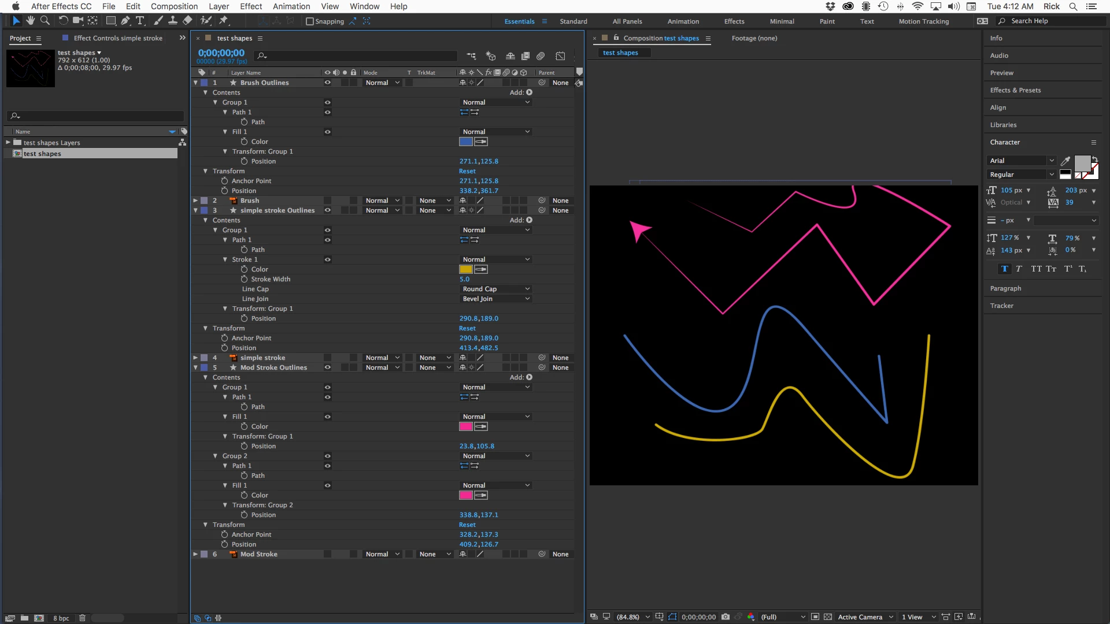
Task: Collapse the simple stroke Outlines layer
Action: point(195,210)
